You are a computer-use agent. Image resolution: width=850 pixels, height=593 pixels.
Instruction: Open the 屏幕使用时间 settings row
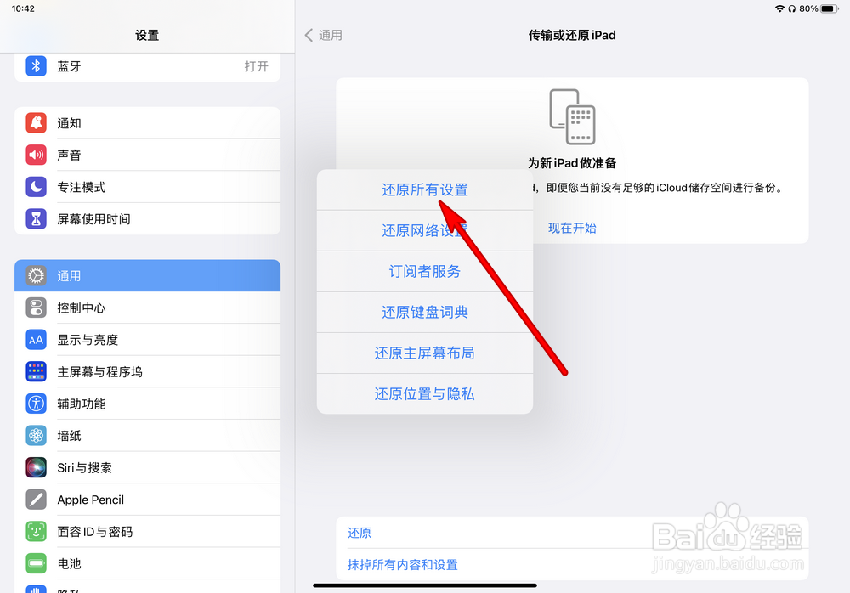(x=147, y=219)
